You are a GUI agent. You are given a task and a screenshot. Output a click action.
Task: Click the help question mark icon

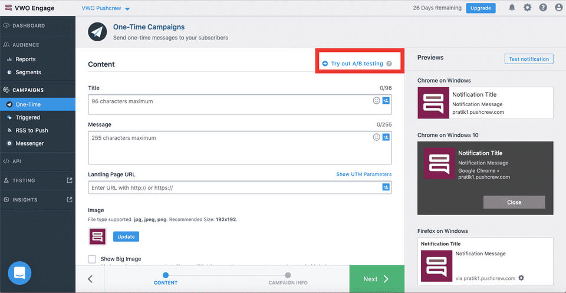pos(543,8)
